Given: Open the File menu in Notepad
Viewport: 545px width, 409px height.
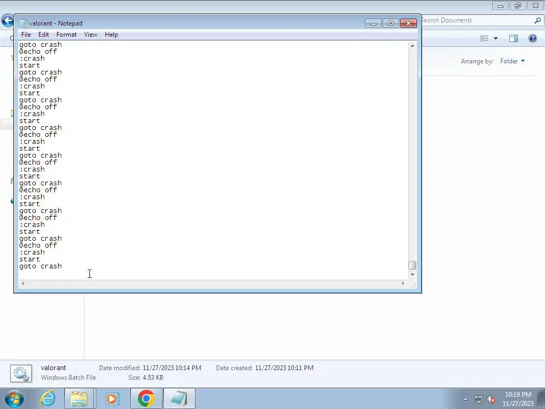Looking at the screenshot, I should tap(26, 35).
